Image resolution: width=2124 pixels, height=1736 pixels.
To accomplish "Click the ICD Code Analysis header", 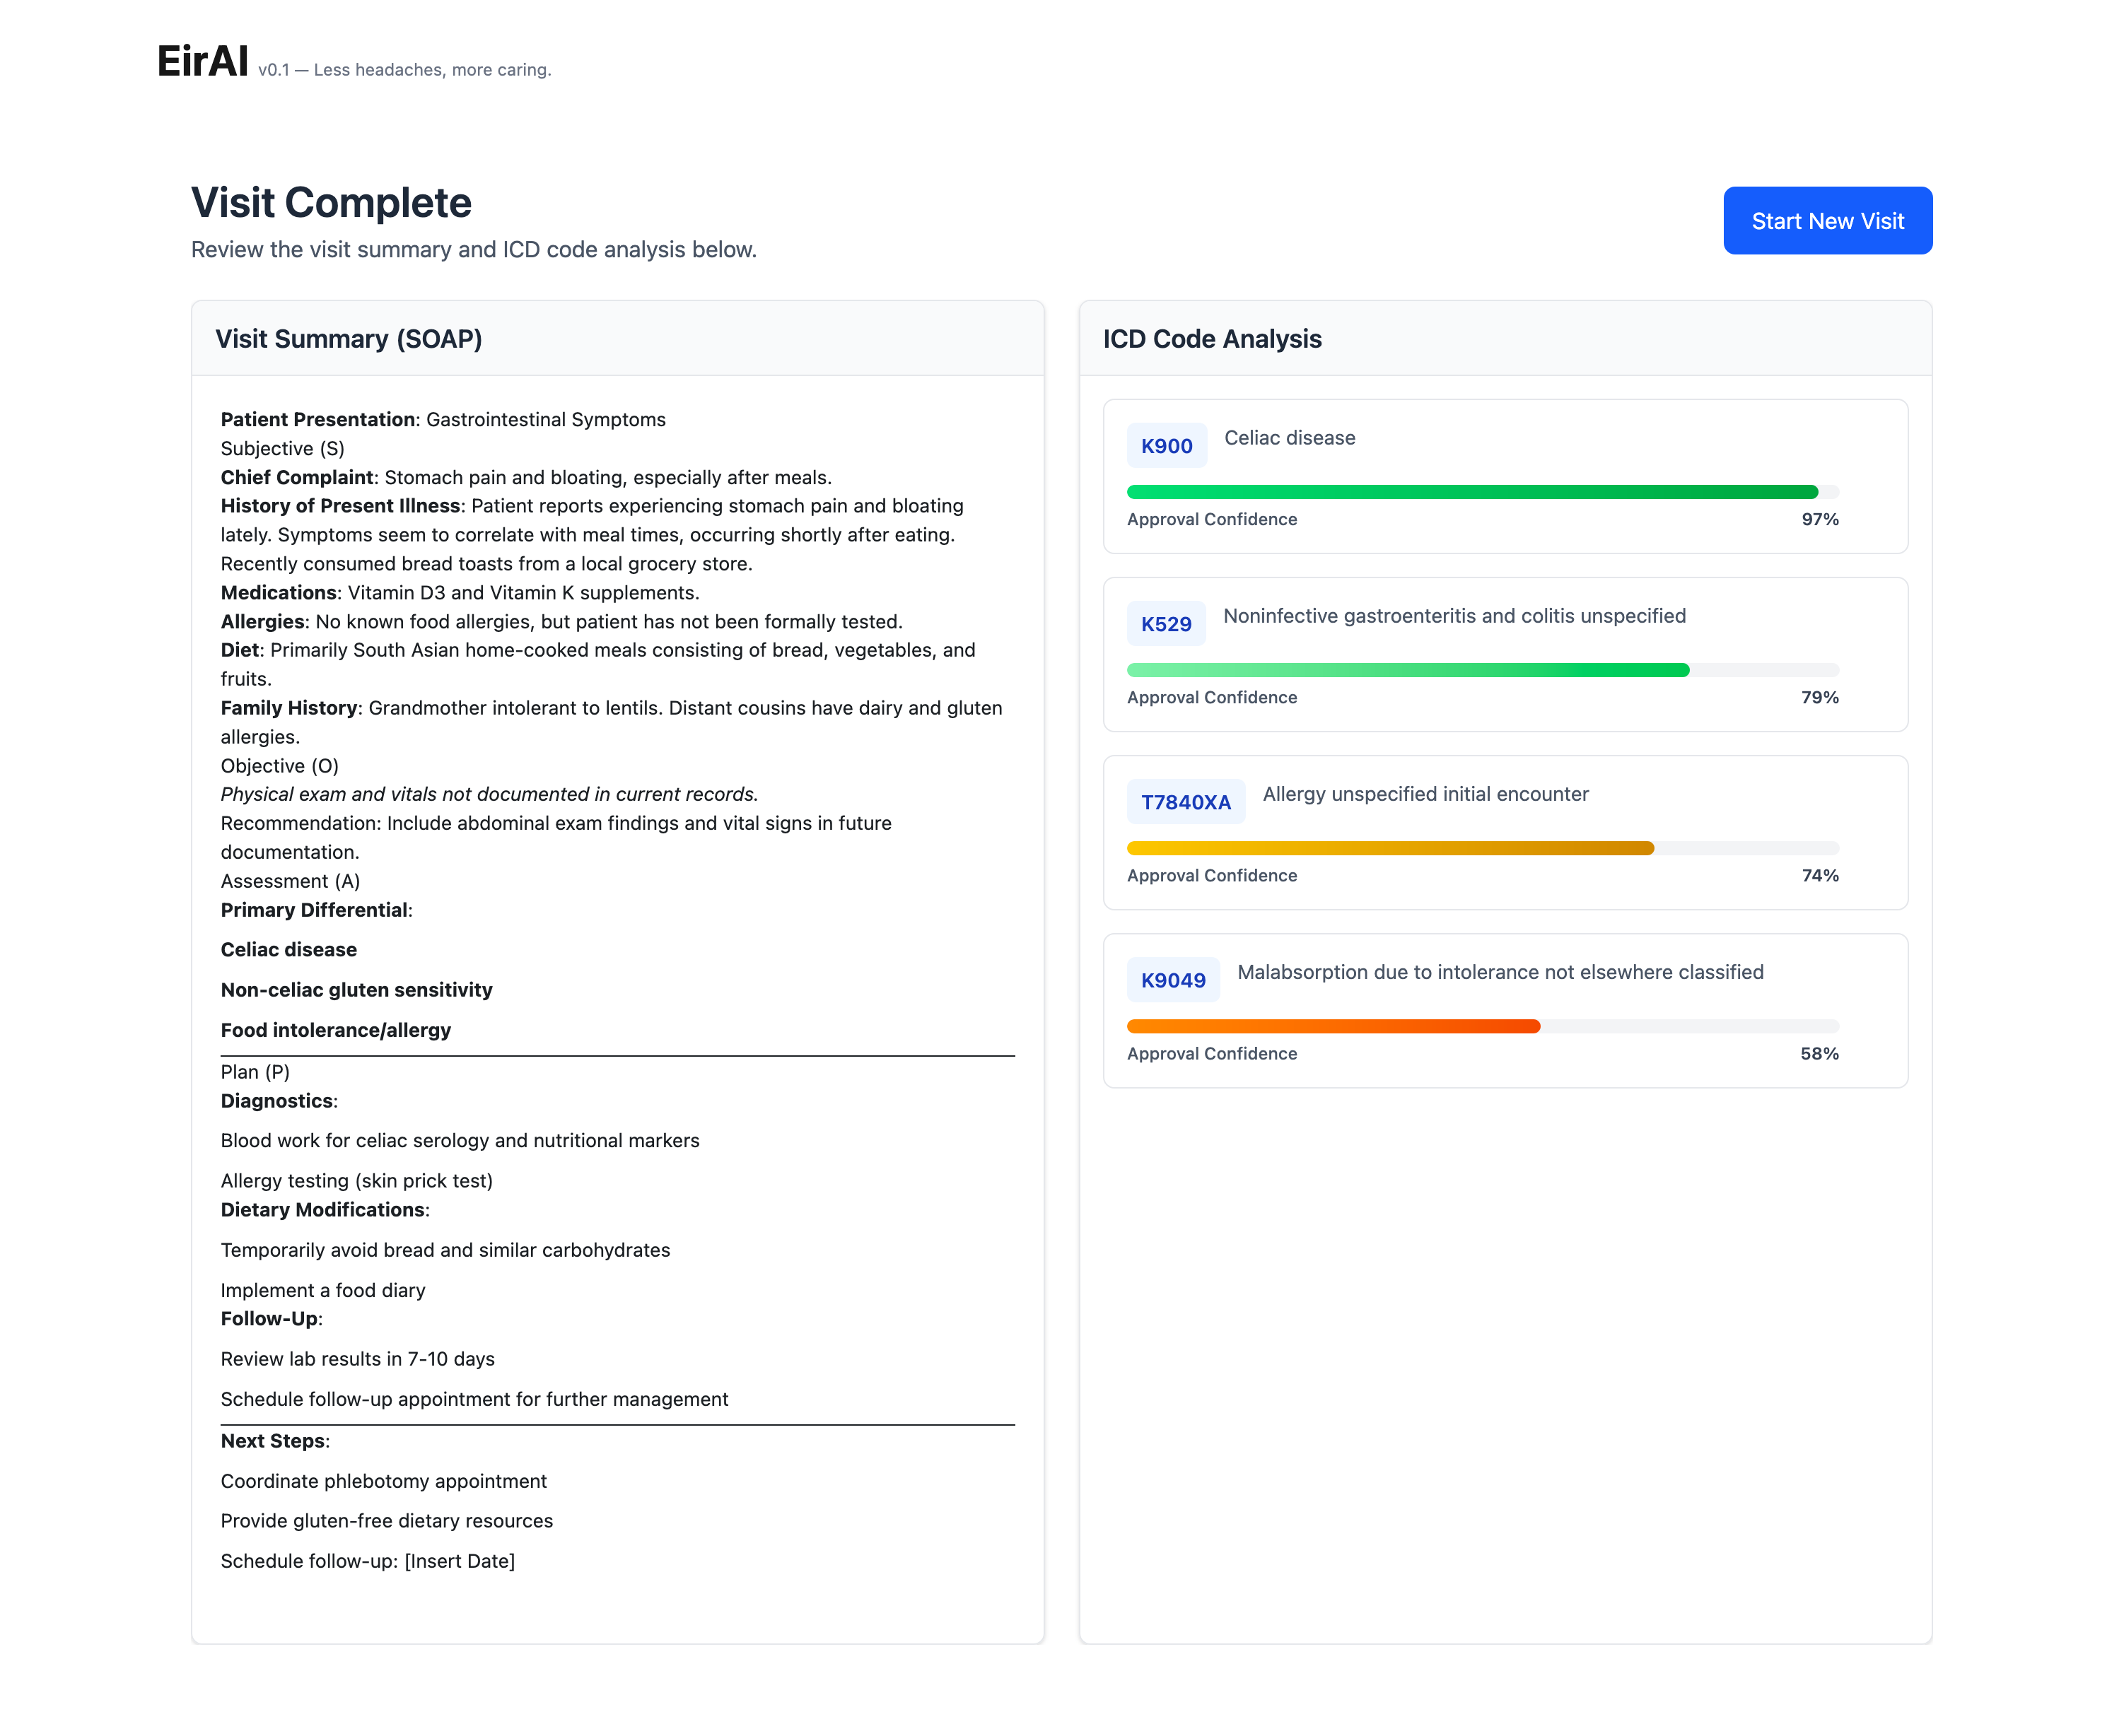I will 1212,339.
